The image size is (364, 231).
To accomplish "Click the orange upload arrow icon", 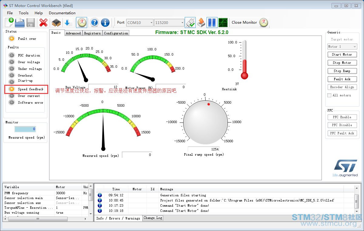I will click(201, 22).
